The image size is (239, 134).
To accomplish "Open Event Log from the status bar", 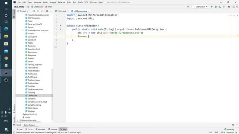I will coord(229,129).
